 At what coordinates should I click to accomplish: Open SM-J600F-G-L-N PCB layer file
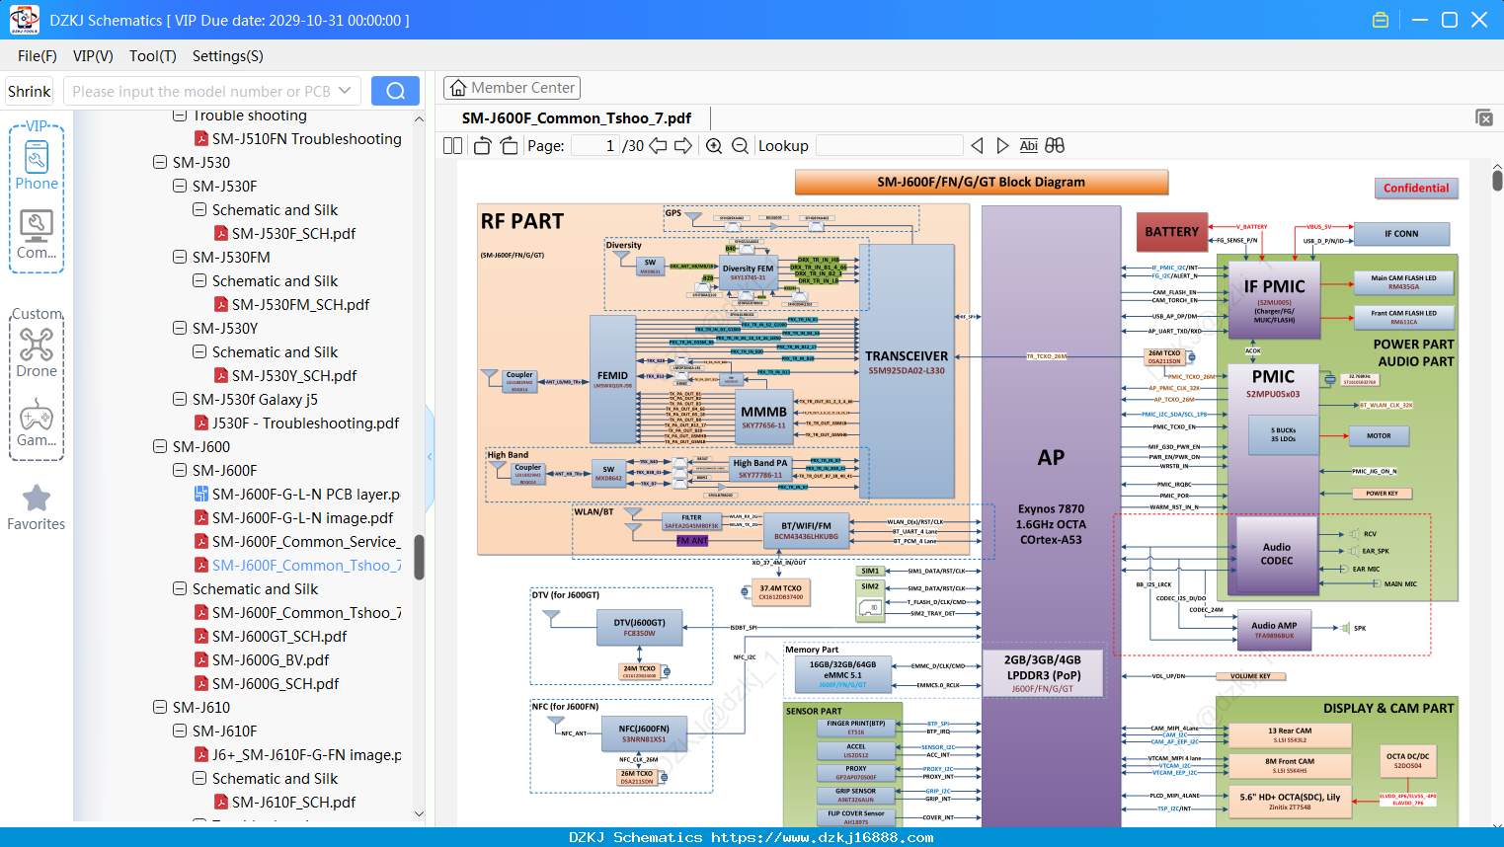coord(305,495)
